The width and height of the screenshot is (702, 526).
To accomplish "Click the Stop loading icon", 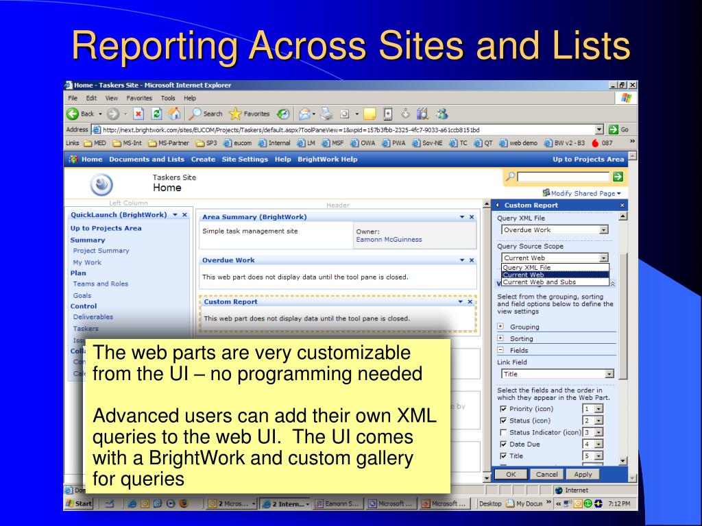I will 138,114.
